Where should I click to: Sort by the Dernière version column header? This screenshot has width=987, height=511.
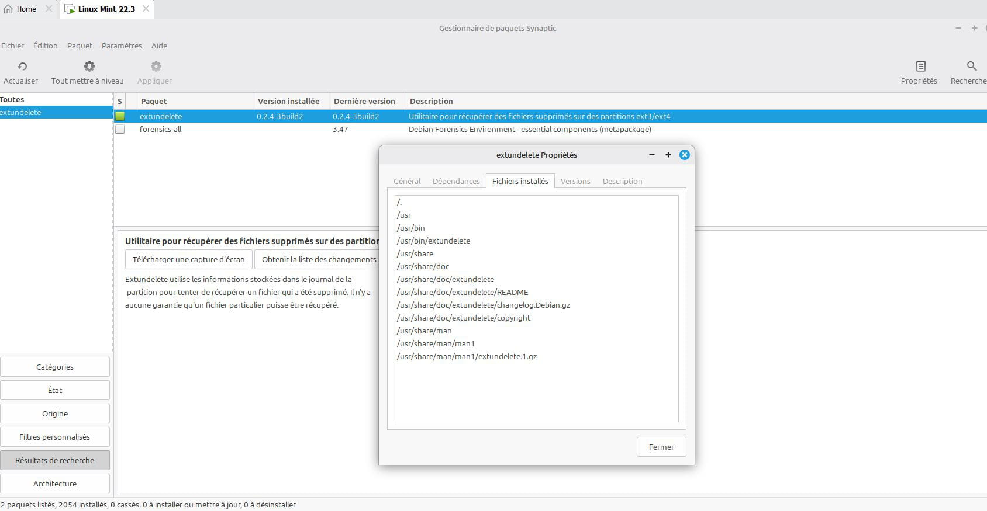pos(364,101)
